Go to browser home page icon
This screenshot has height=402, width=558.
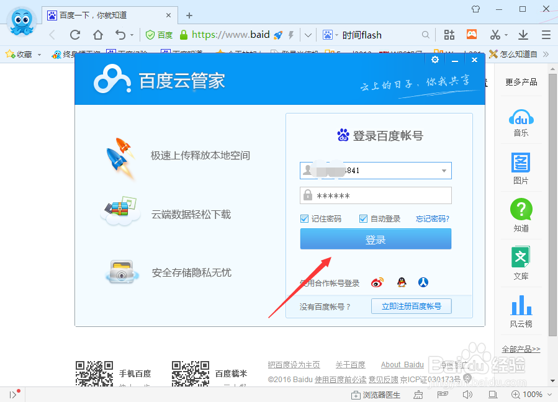click(x=98, y=35)
